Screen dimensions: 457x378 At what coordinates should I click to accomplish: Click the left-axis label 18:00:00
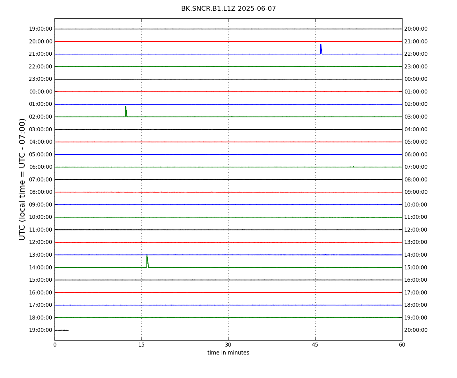pyautogui.click(x=41, y=318)
